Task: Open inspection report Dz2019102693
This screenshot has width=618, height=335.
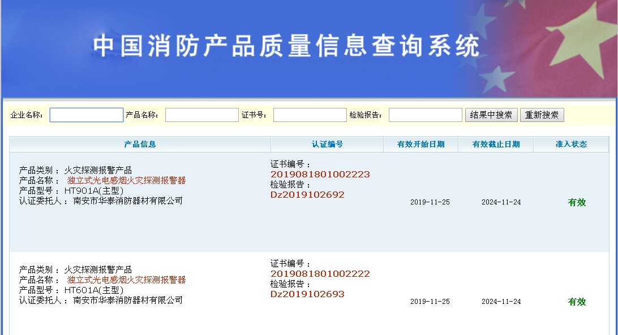Action: (x=307, y=294)
